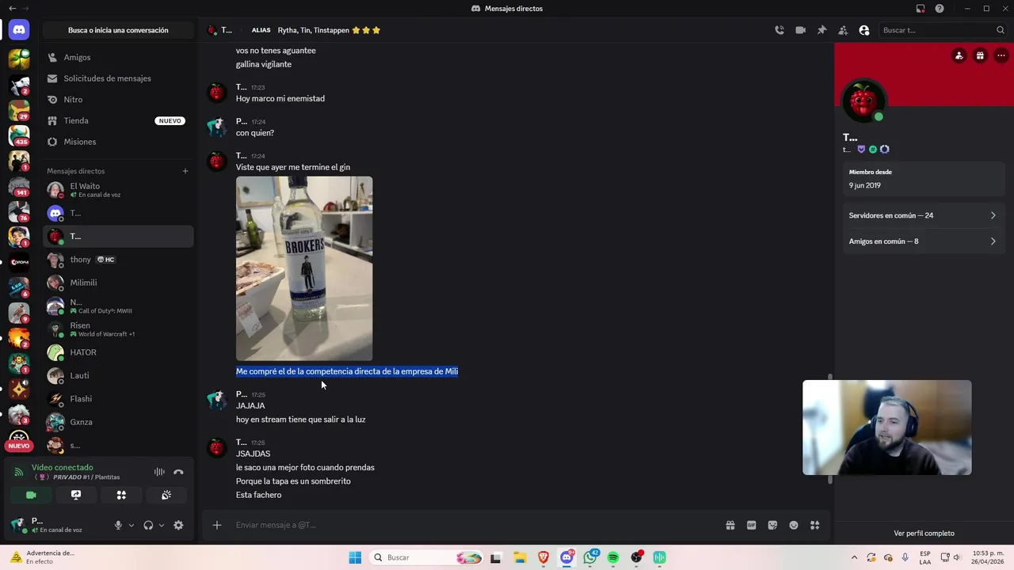Open output device options arrow beside headphones
Viewport: 1014px width, 570px height.
[162, 525]
